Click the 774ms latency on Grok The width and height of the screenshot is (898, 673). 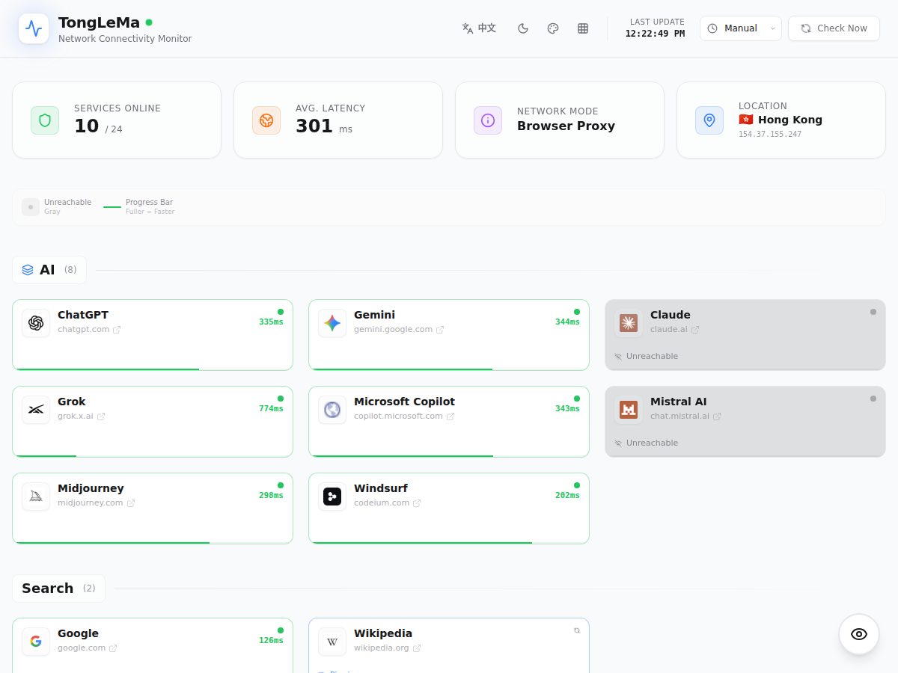click(271, 409)
